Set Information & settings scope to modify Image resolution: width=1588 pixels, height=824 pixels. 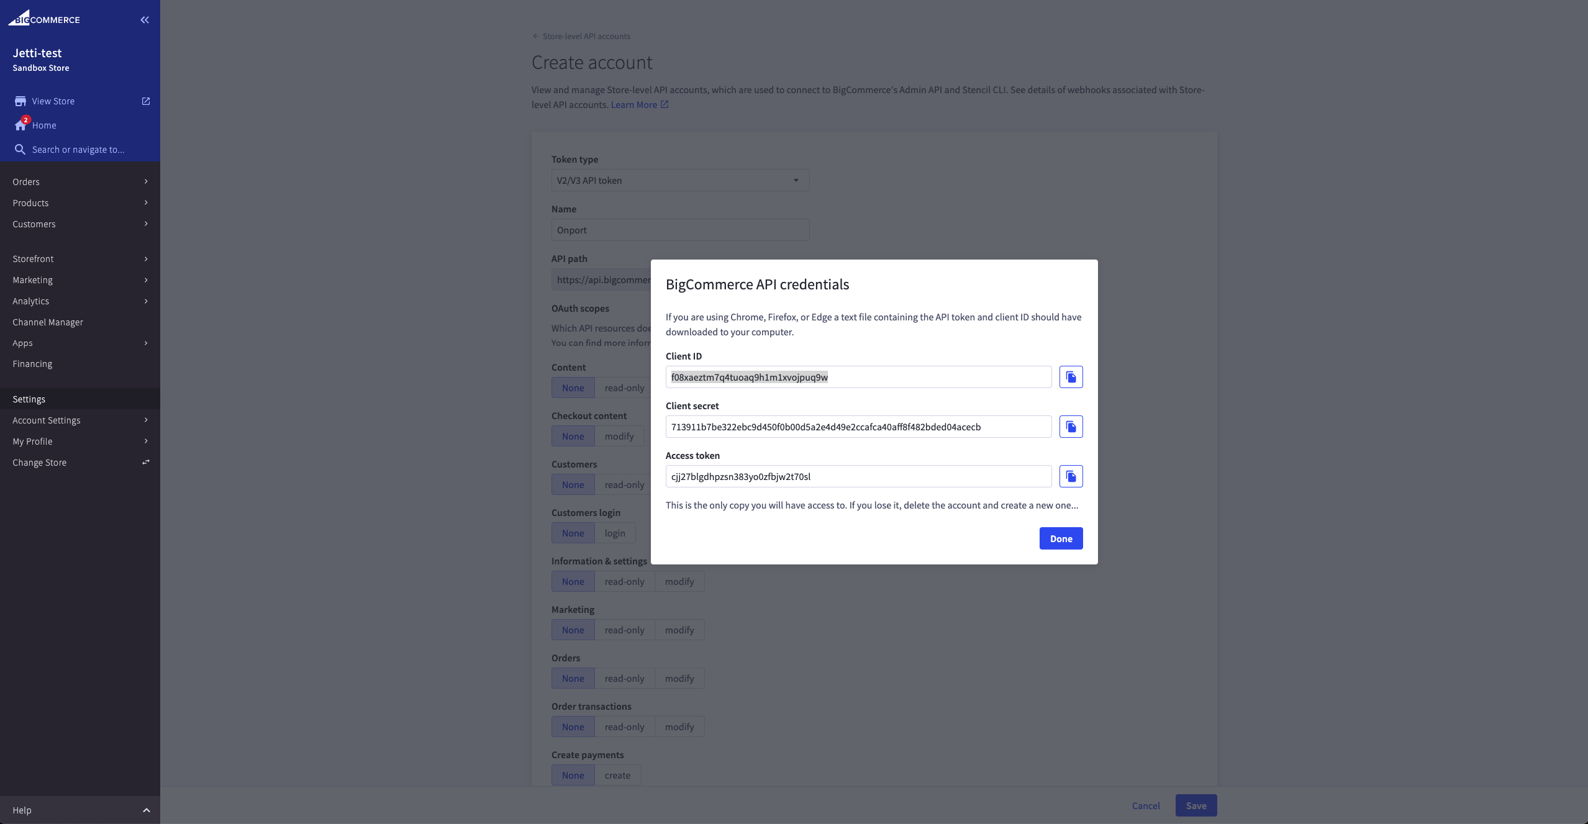(x=679, y=581)
